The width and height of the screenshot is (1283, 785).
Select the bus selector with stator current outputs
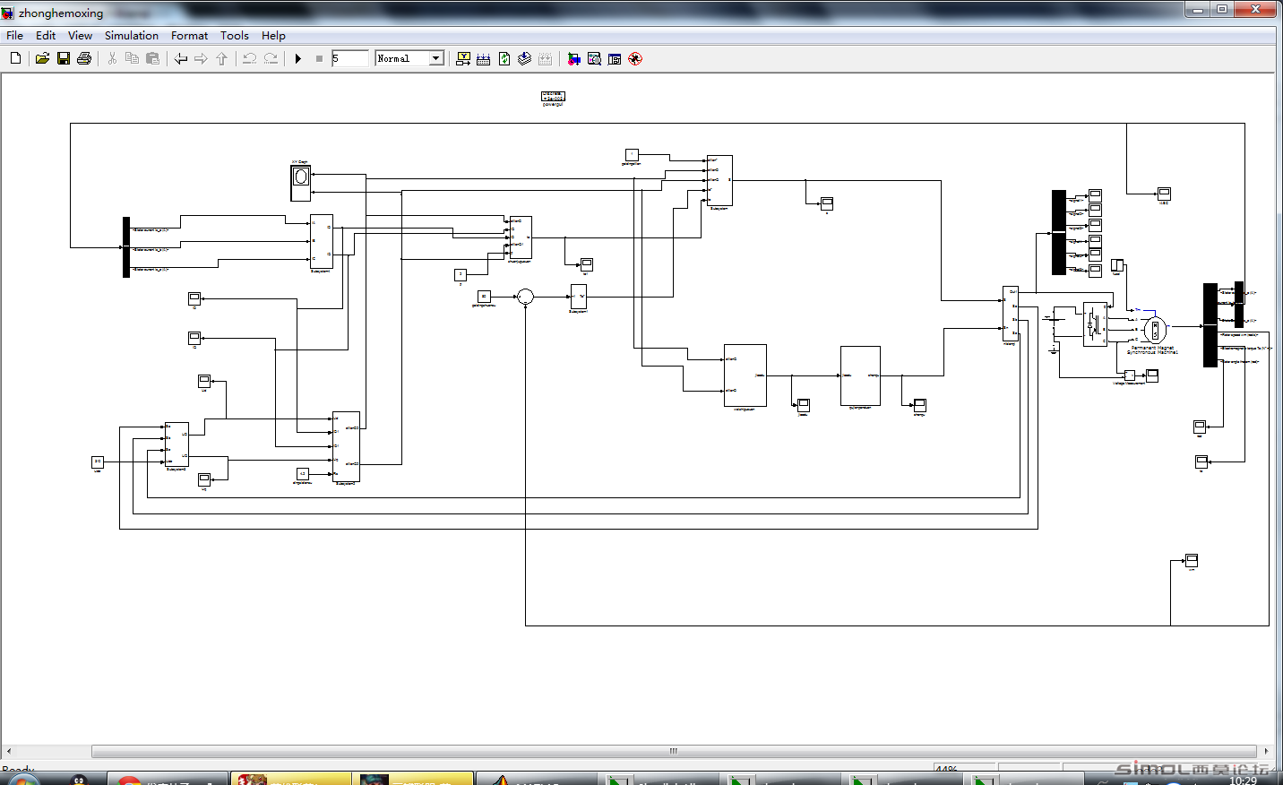tap(126, 247)
